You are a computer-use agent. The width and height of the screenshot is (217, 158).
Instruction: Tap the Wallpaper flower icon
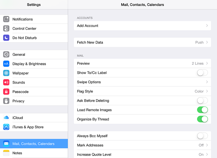(6, 73)
